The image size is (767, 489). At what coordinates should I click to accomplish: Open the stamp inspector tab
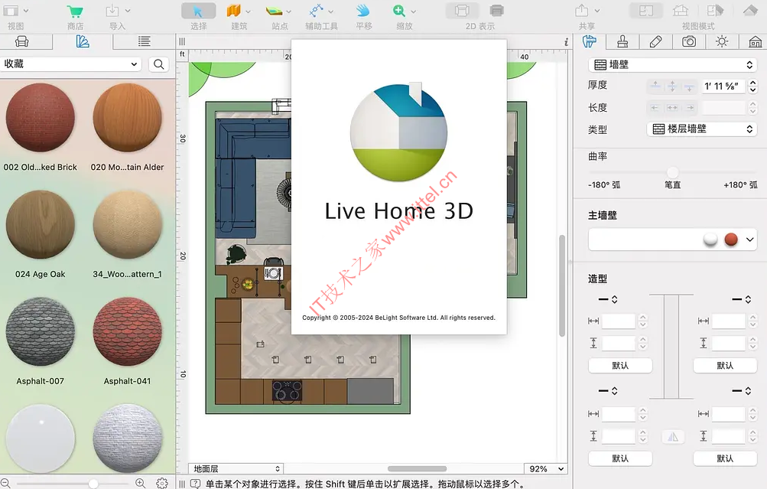click(x=622, y=41)
